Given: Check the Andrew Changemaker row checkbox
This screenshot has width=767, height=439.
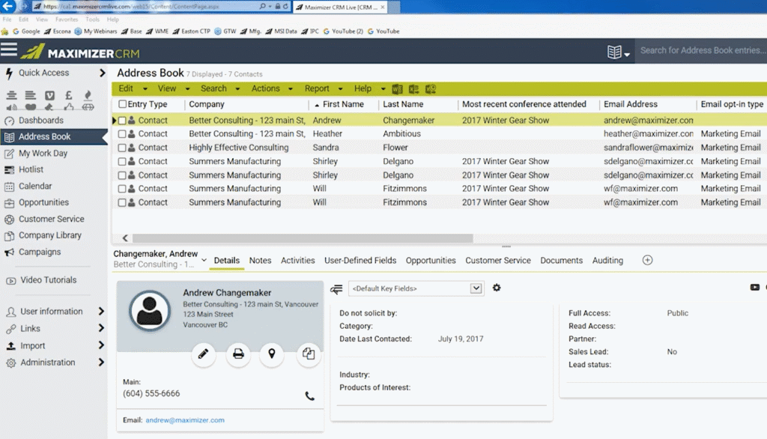Looking at the screenshot, I should (x=122, y=121).
